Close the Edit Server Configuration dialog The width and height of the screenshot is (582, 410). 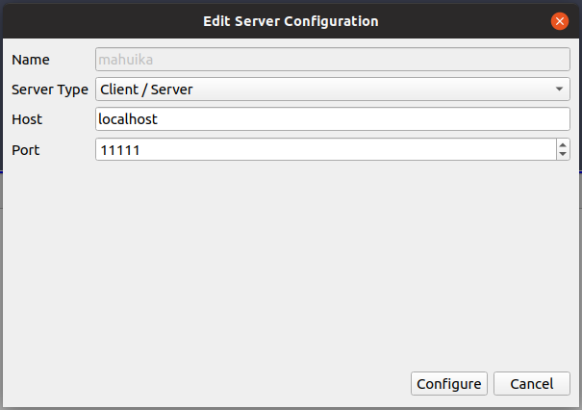coord(559,20)
